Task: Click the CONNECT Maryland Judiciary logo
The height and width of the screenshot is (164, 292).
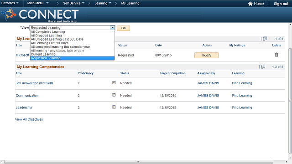Action: [x=40, y=15]
